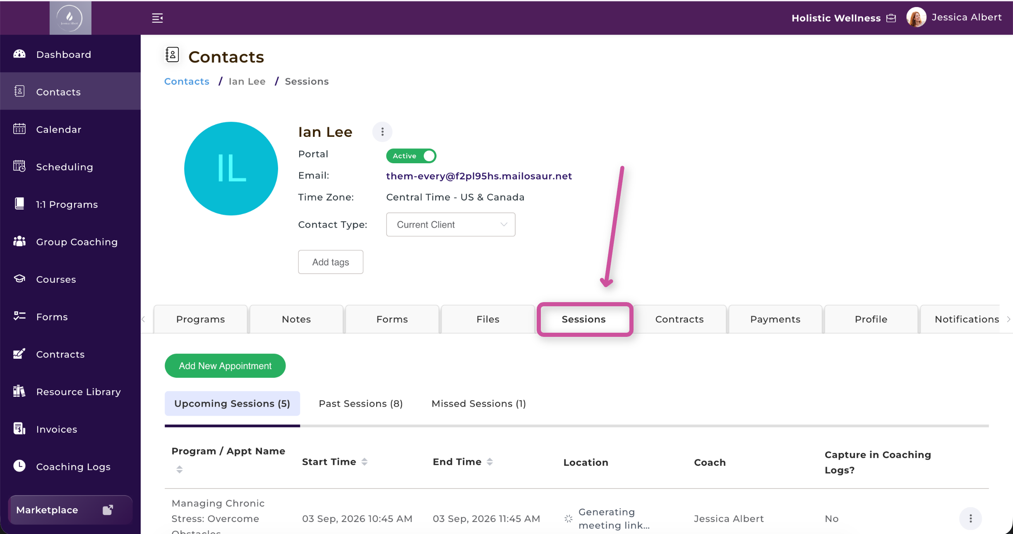Switch to the Payments tab

[x=775, y=319]
